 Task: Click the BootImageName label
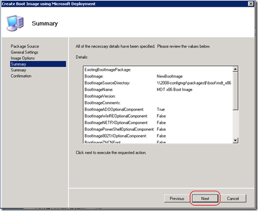pos(99,90)
